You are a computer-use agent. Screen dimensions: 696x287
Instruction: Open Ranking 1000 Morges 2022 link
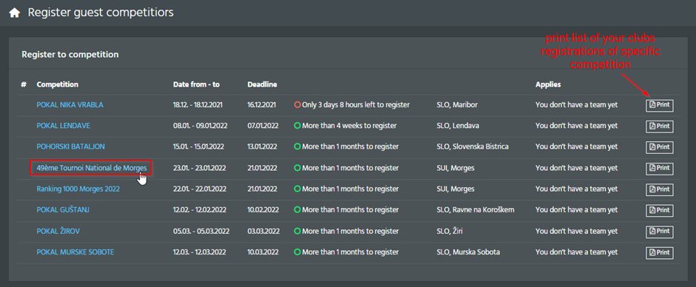78,189
